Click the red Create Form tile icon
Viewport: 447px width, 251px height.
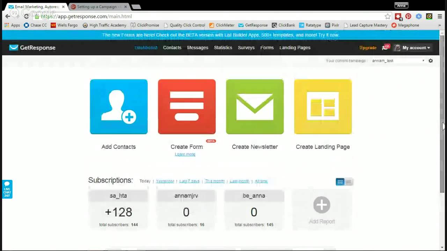click(187, 107)
